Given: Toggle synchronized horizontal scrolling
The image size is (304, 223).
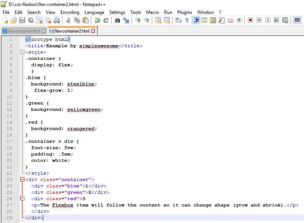Looking at the screenshot, I should (x=167, y=20).
